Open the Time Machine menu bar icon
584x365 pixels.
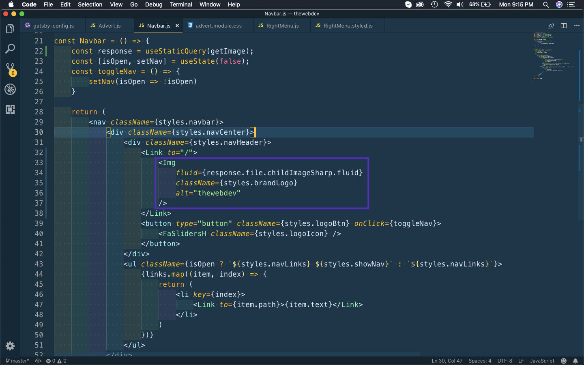click(434, 4)
